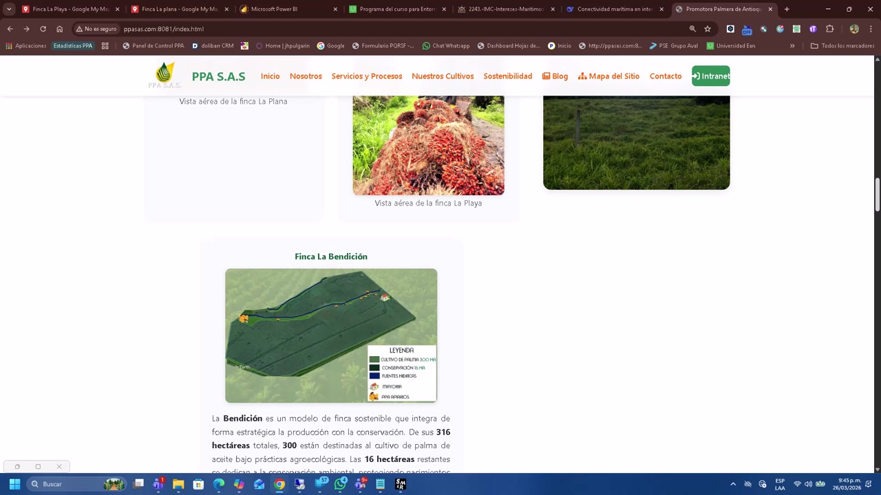Go to the Contacto page
The height and width of the screenshot is (495, 881).
[x=666, y=76]
